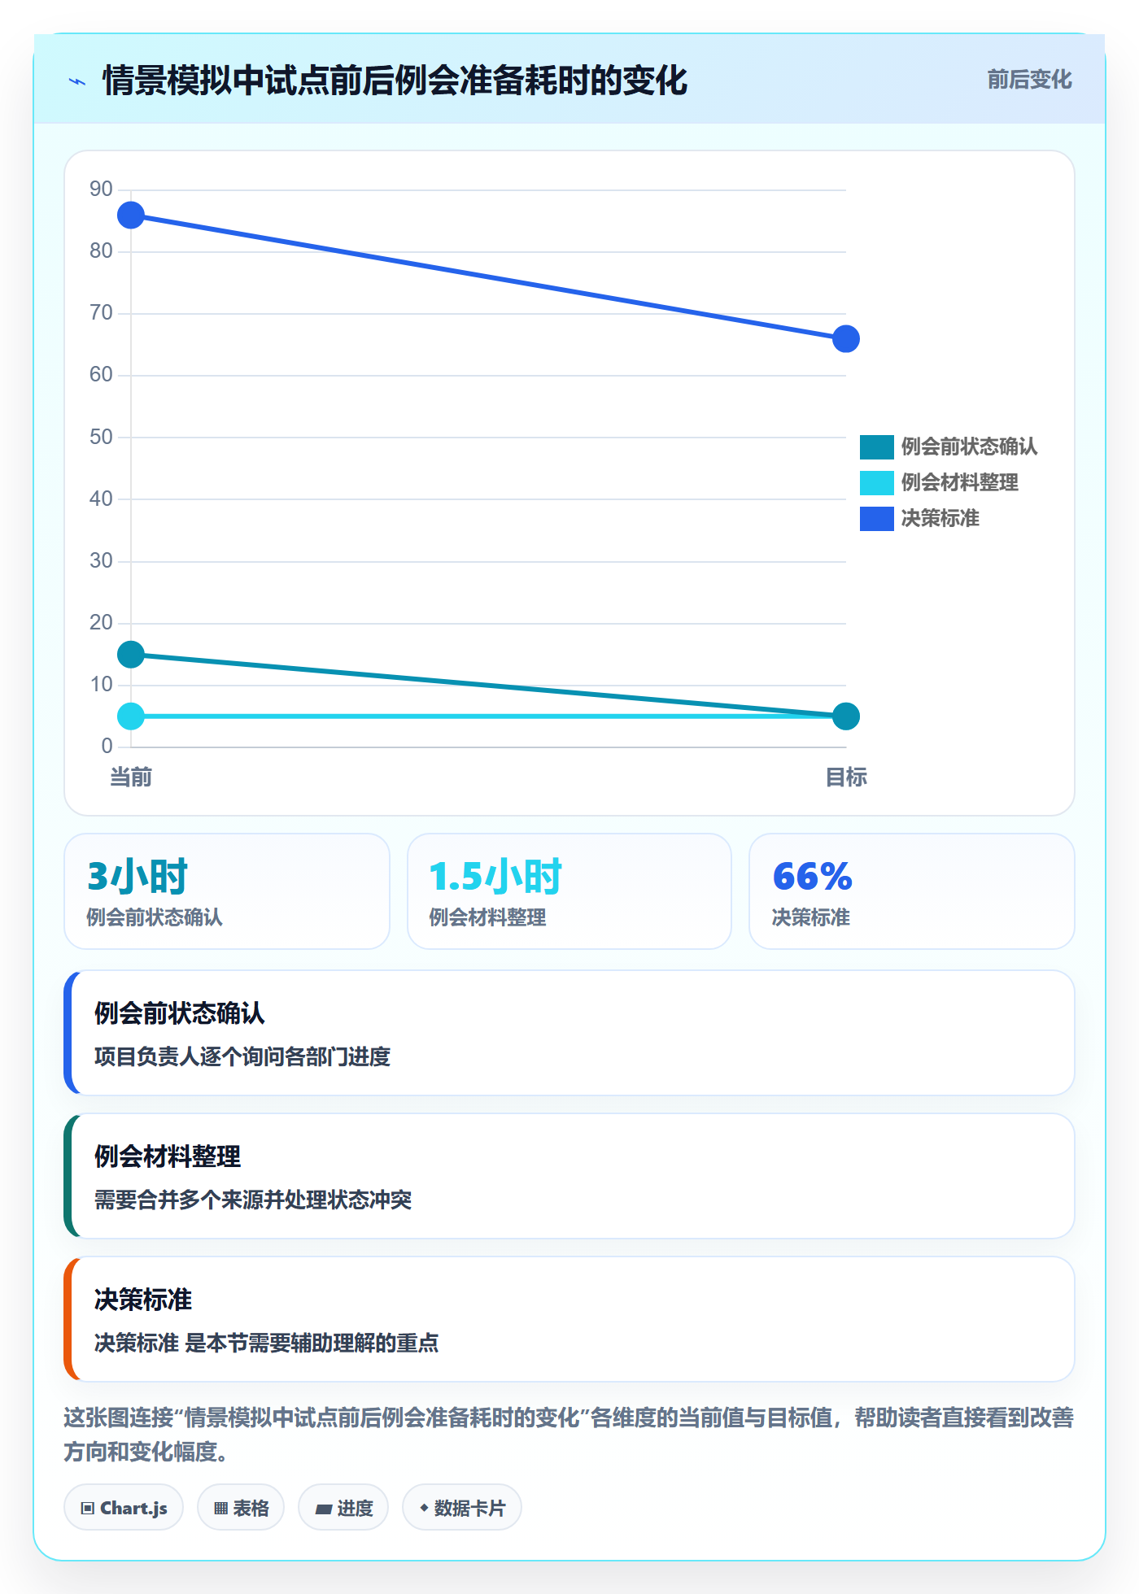Viewport: 1139px width, 1594px height.
Task: Toggle the 决策标准 legend color box
Action: tap(876, 518)
